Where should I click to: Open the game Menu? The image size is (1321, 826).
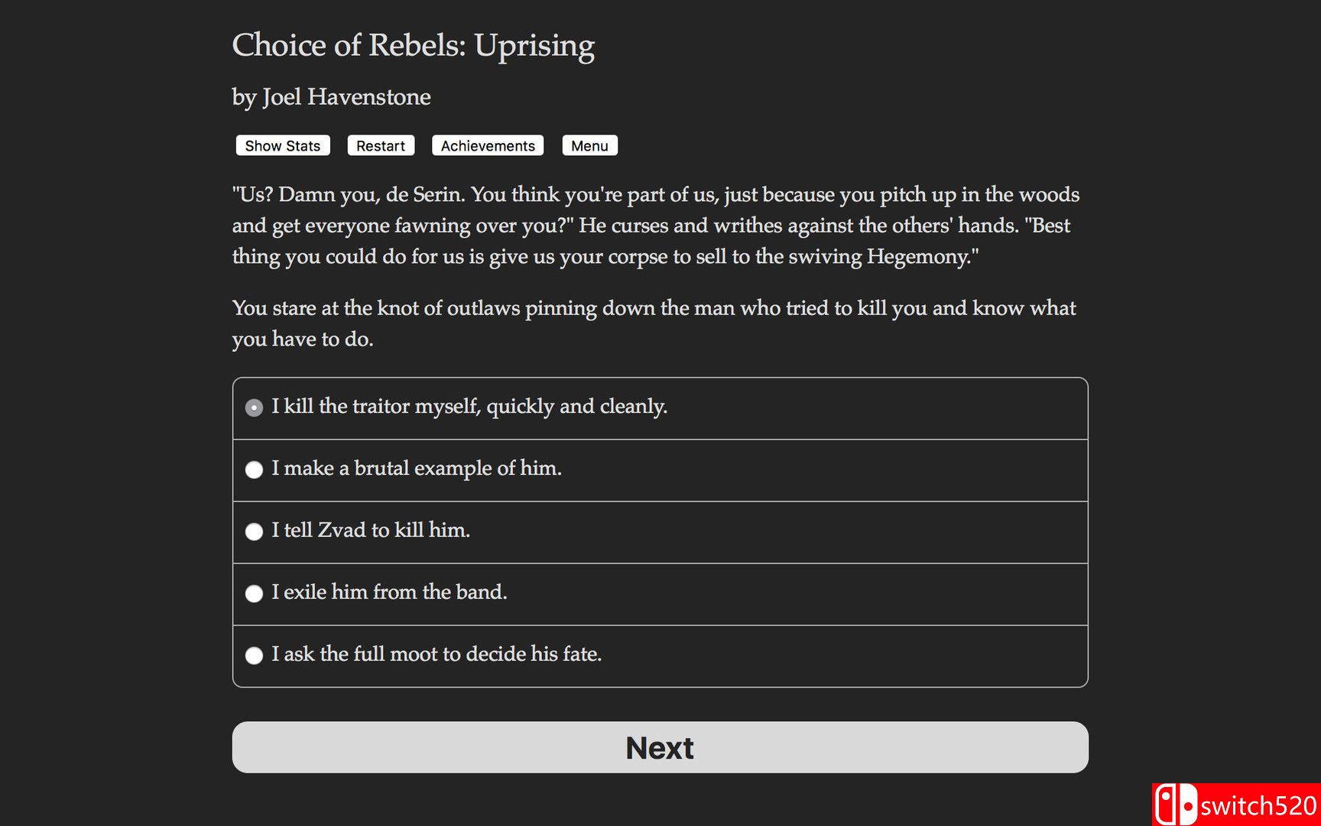[589, 145]
